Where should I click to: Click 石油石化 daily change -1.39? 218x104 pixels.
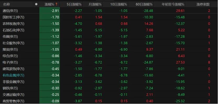click(55, 30)
